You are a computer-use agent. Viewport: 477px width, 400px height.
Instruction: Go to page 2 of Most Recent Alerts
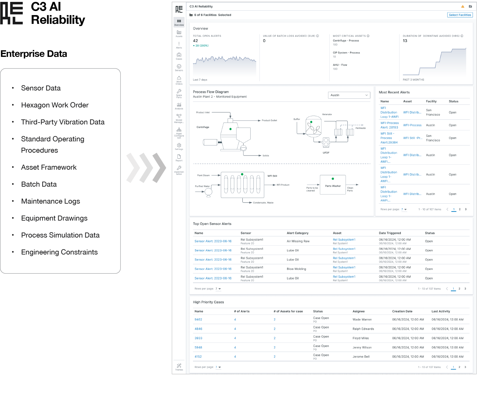460,209
